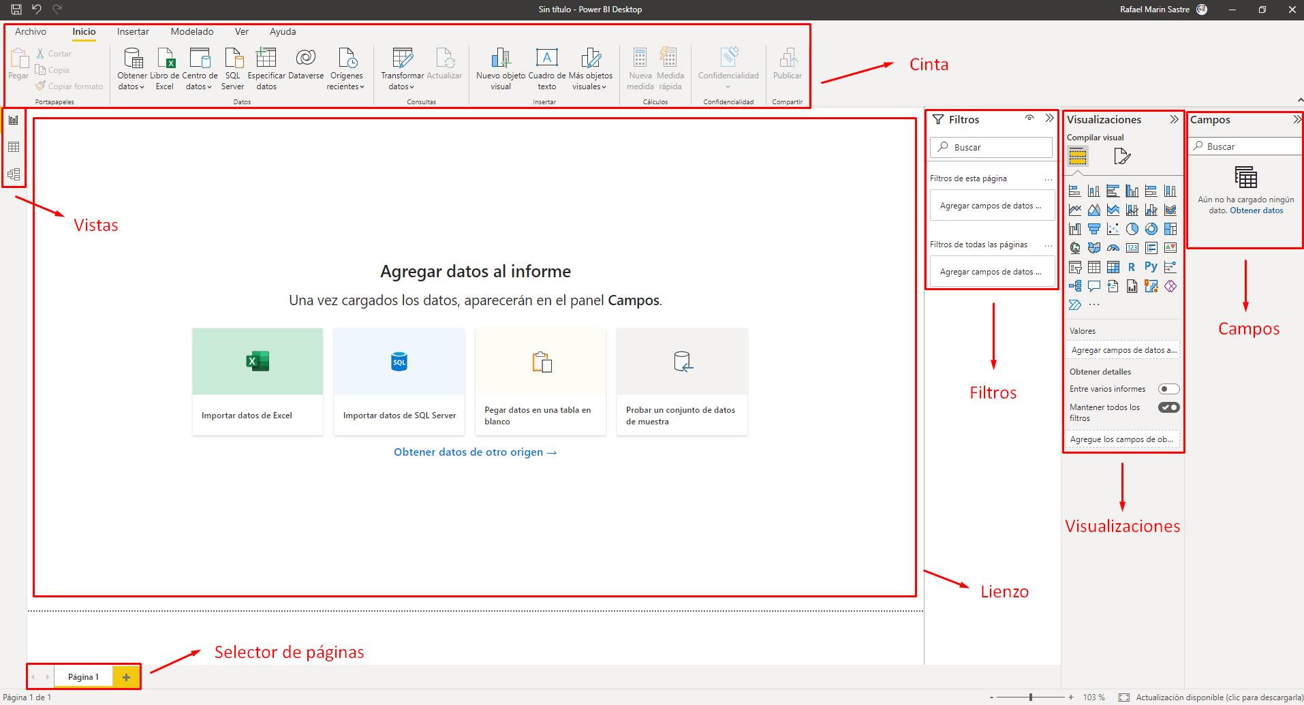Viewport: 1304px width, 705px height.
Task: Open the Modelado ribbon tab
Action: coord(192,31)
